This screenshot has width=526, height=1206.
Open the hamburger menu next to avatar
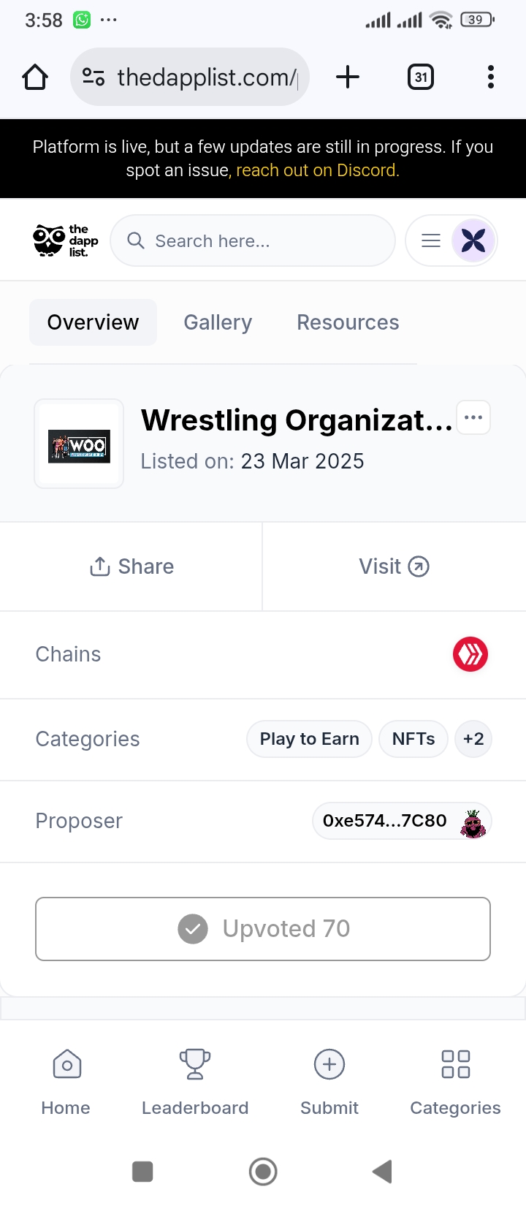point(431,240)
